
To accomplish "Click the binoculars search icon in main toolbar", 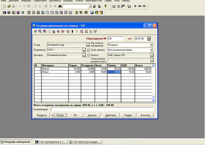I will 60,6.
